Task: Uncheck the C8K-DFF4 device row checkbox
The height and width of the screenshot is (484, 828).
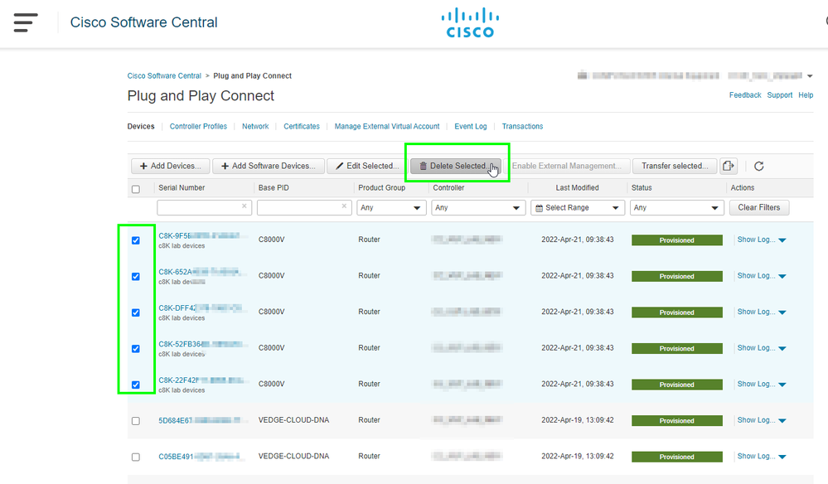Action: point(136,312)
